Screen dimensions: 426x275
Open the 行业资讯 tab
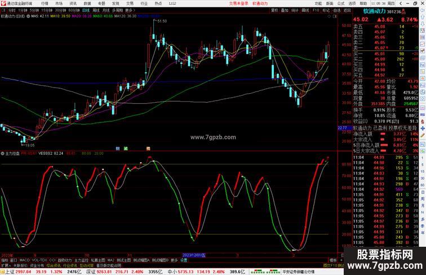pyautogui.click(x=70, y=265)
